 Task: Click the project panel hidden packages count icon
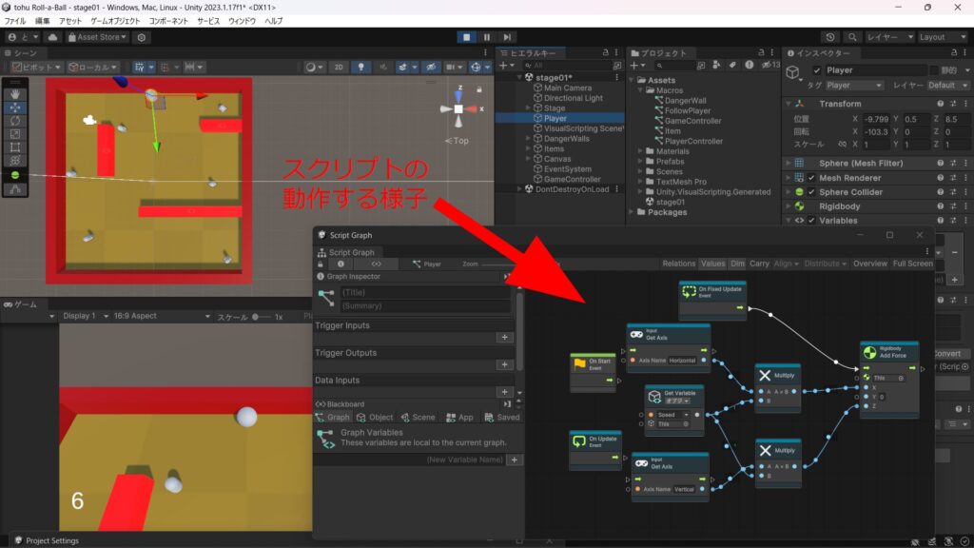pos(770,65)
